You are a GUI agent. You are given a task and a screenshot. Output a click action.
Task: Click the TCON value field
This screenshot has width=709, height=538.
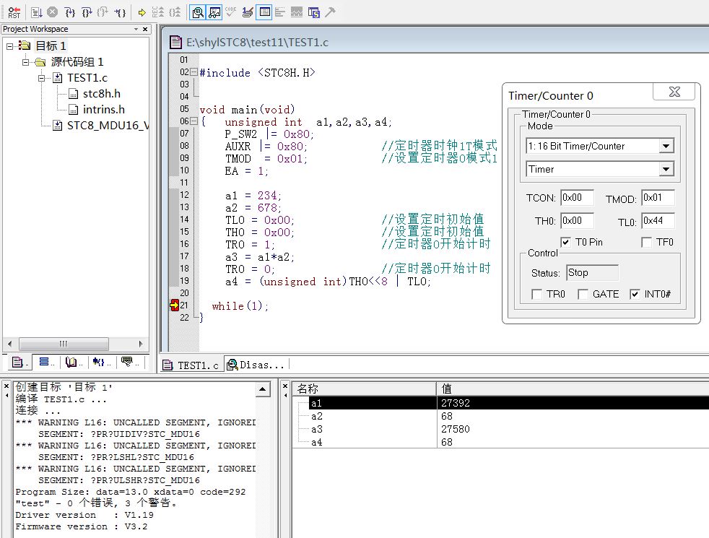click(x=577, y=198)
